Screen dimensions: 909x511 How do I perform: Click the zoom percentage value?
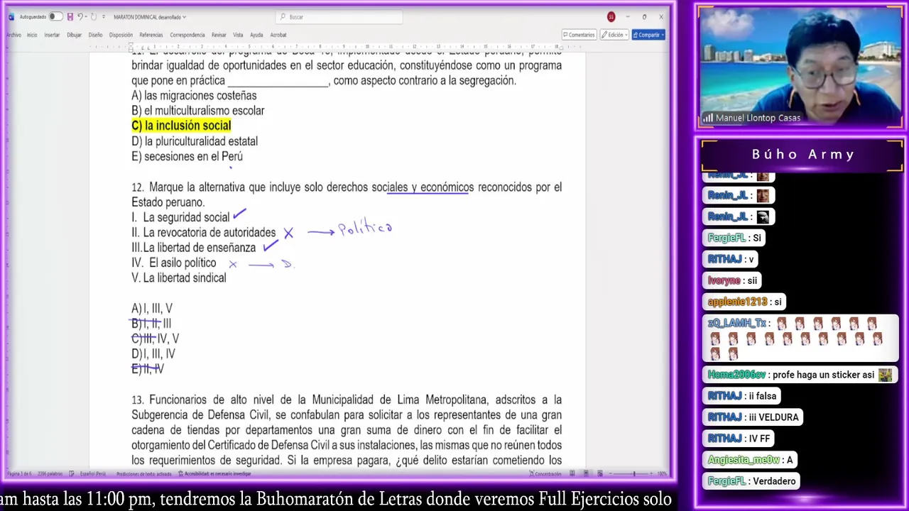(663, 473)
